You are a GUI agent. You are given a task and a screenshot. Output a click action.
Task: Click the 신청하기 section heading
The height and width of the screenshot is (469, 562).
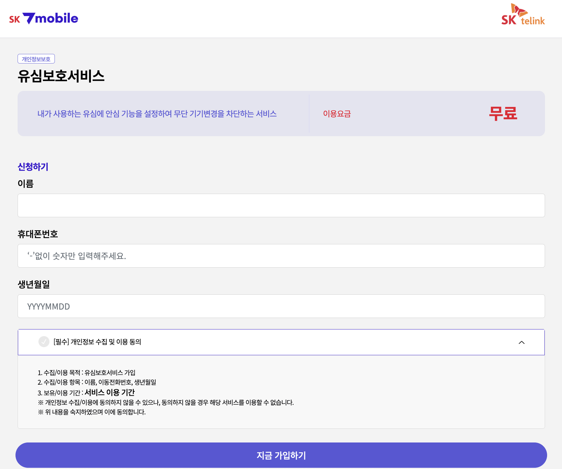(33, 167)
